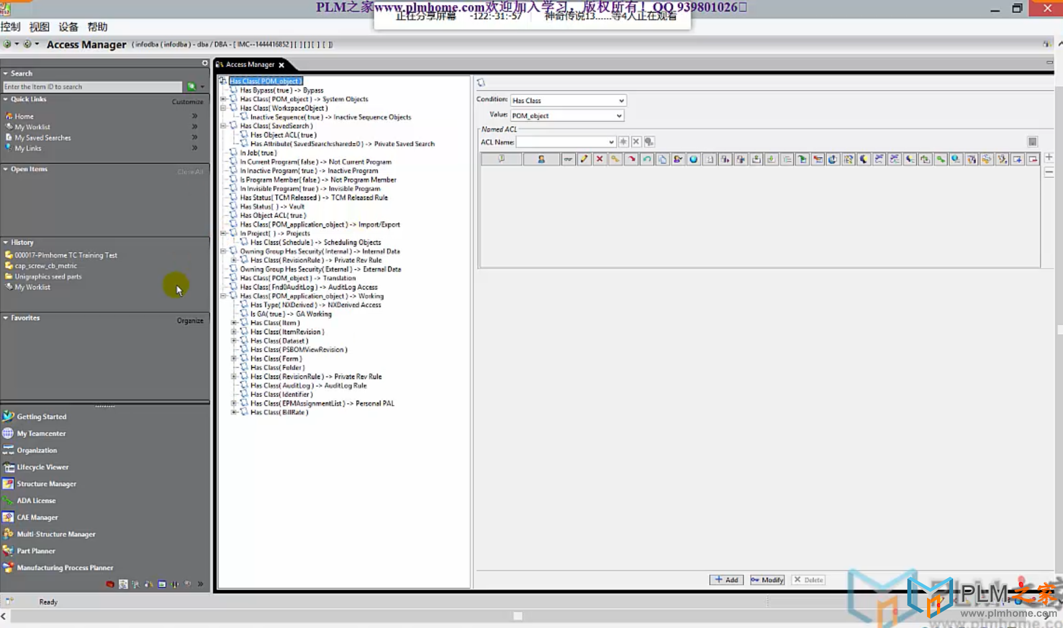The width and height of the screenshot is (1063, 628).
Task: Click the accessor type column header icon
Action: (502, 160)
